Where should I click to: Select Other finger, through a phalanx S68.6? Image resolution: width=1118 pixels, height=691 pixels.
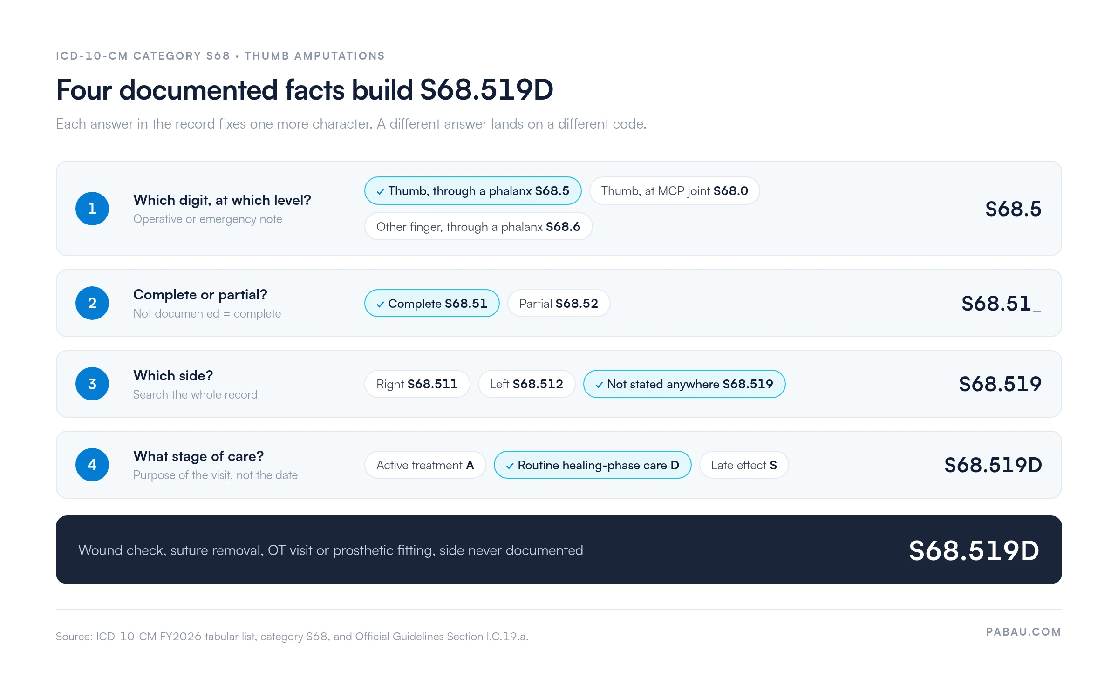[478, 227]
